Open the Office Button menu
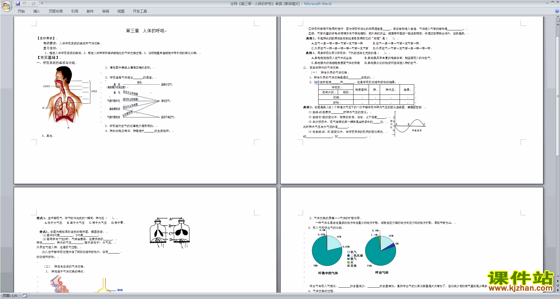The height and width of the screenshot is (299, 560). pyautogui.click(x=6, y=6)
